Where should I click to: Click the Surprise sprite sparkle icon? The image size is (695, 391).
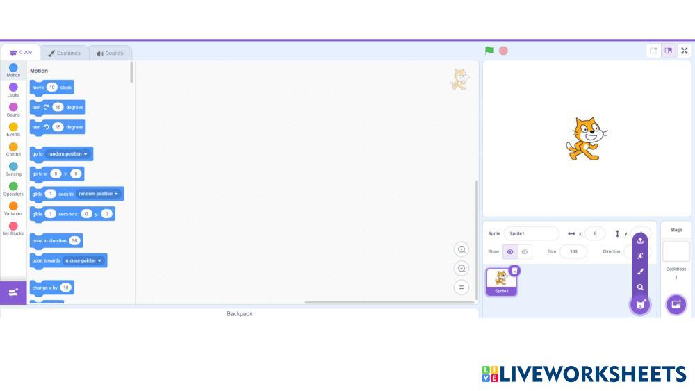640,256
